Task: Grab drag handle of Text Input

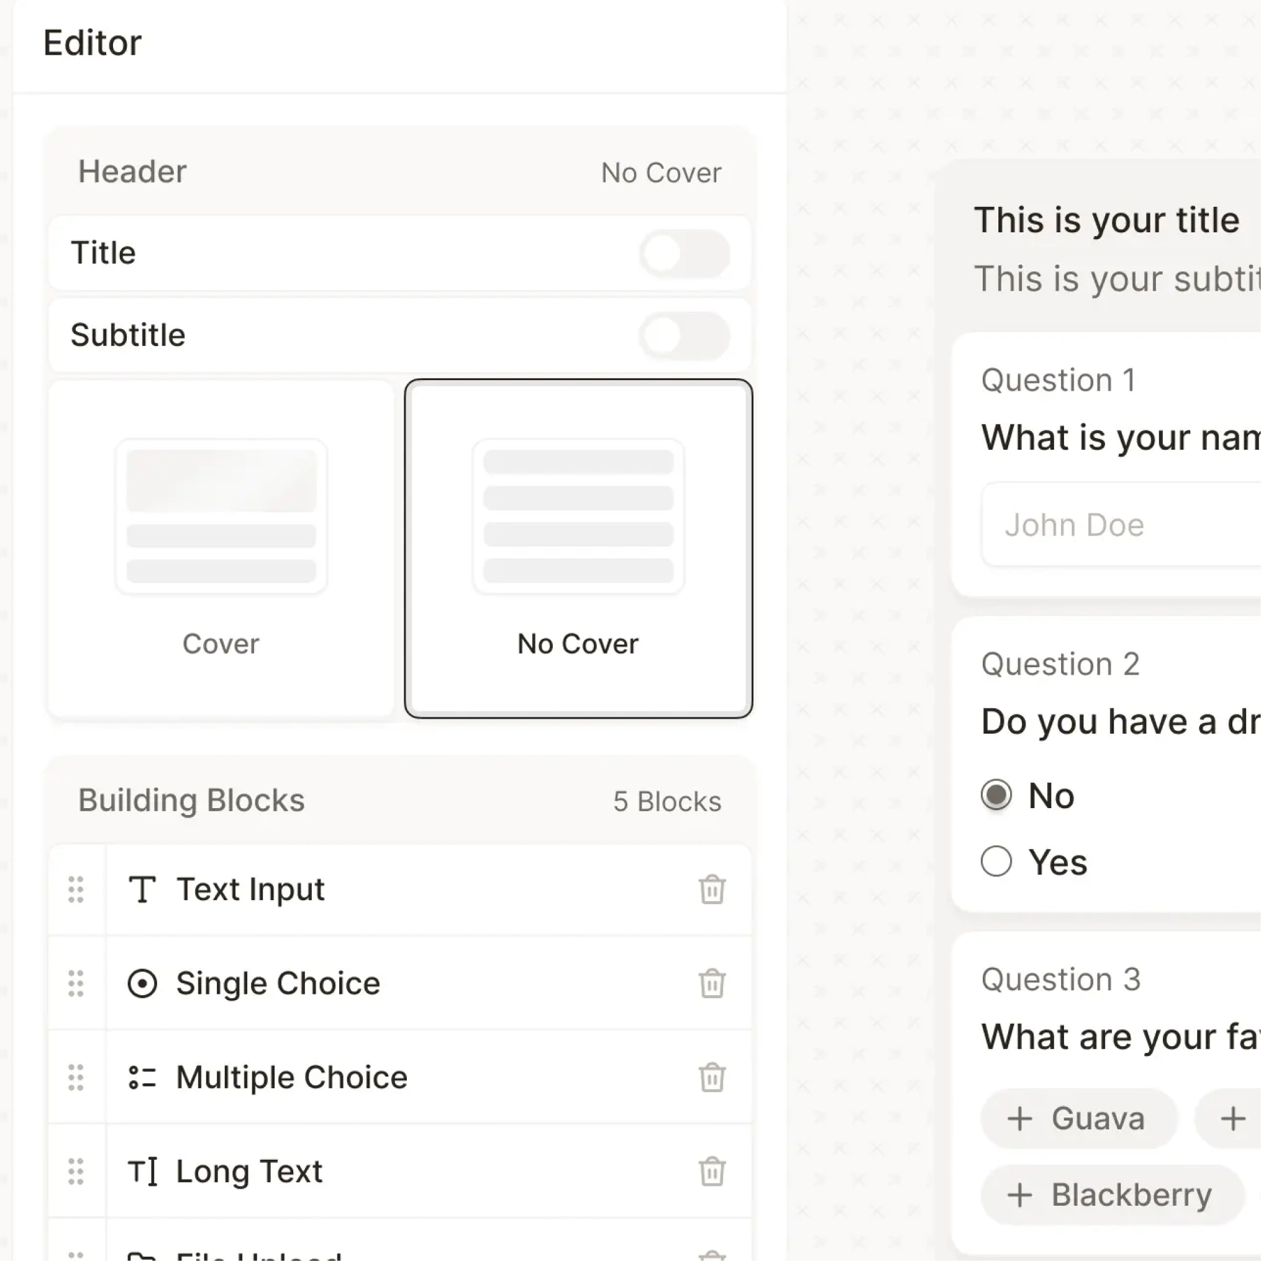Action: point(76,890)
